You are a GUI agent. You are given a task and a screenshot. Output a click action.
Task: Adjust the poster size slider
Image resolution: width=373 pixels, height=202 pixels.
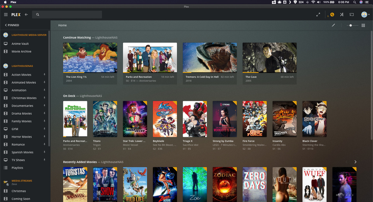(x=352, y=25)
